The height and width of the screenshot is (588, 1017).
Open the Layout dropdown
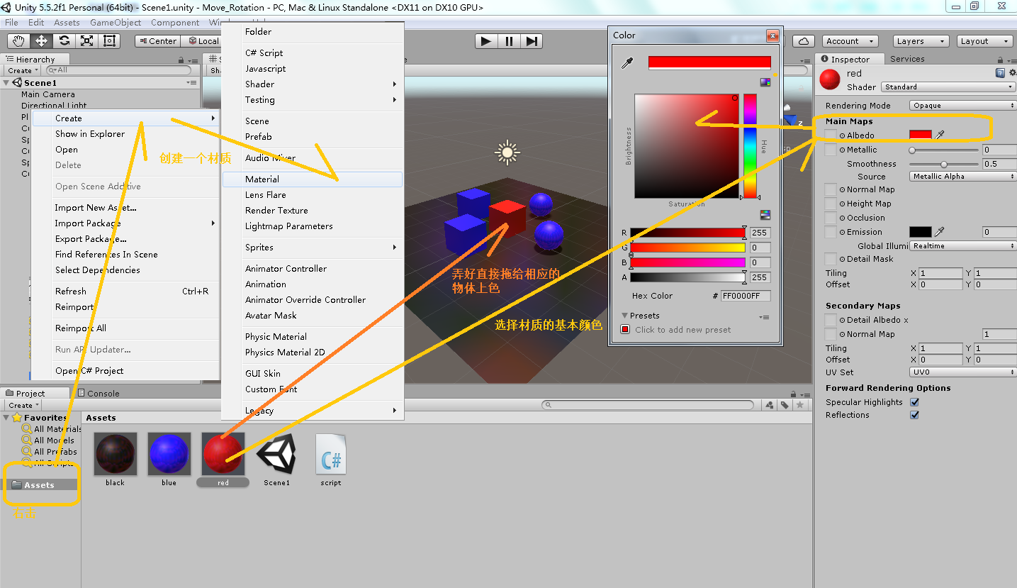(984, 41)
